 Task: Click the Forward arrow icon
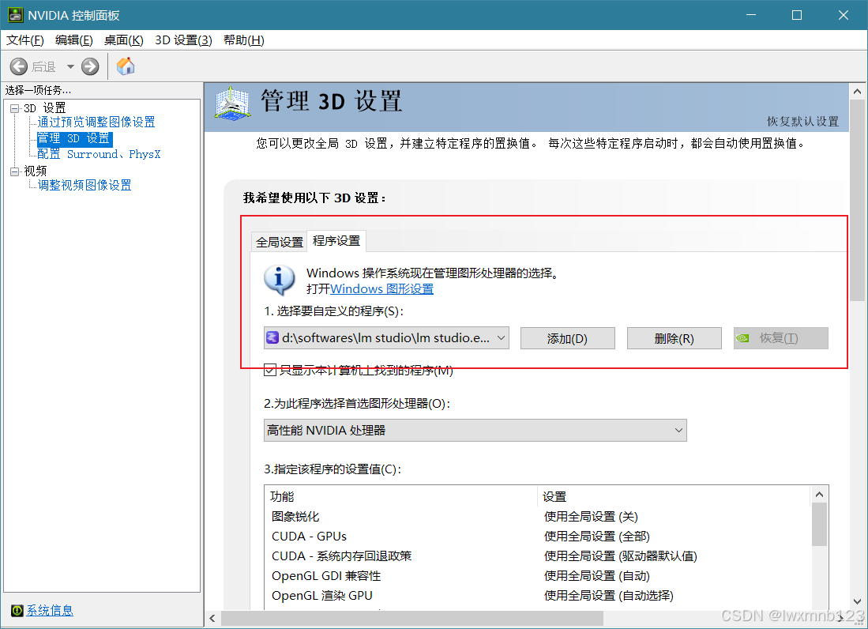coord(90,67)
